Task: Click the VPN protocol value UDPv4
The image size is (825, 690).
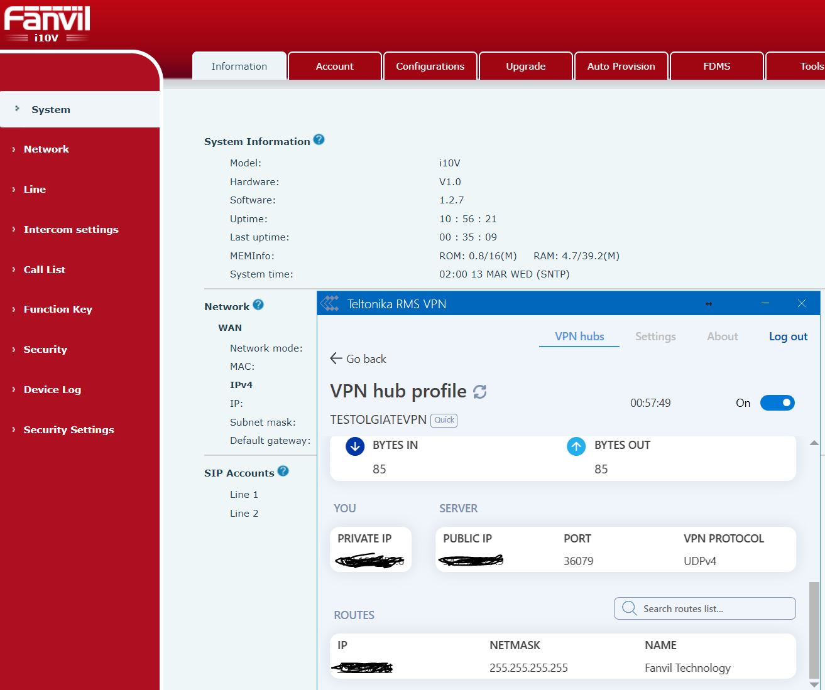Action: pyautogui.click(x=700, y=561)
